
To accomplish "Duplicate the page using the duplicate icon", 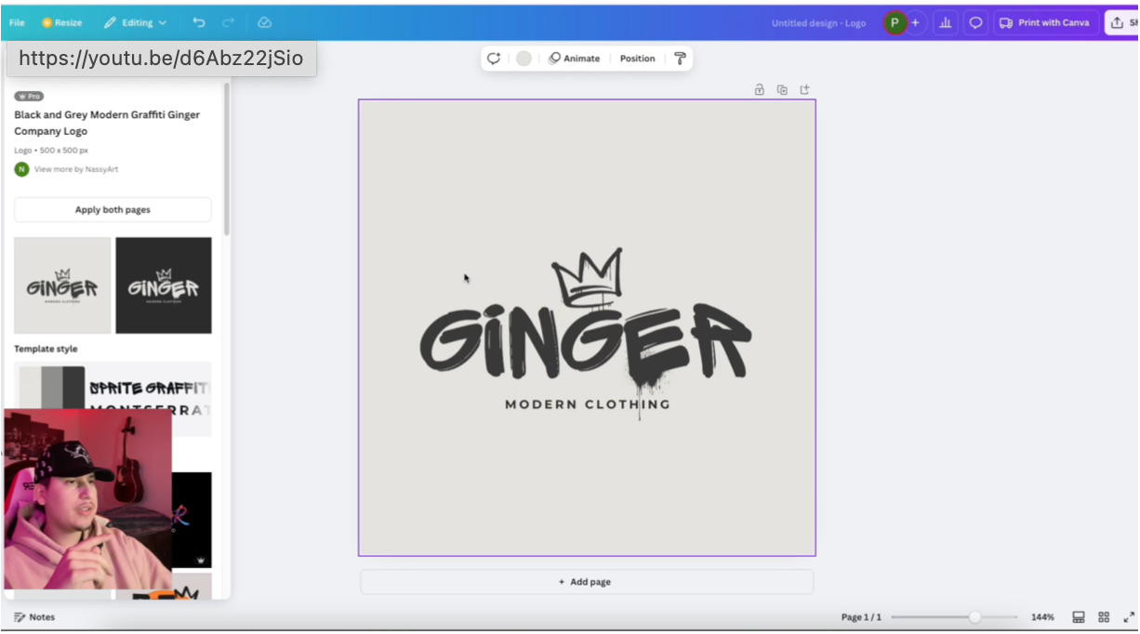I will (x=782, y=90).
